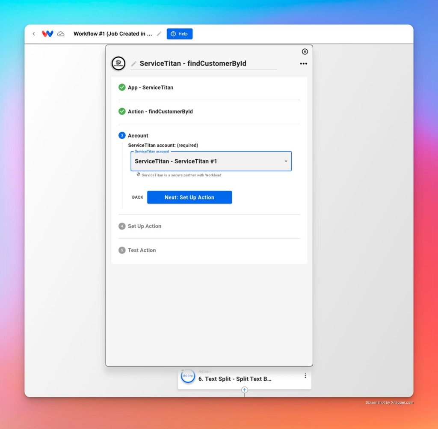Screen dimensions: 438x429
Task: Click the step 4 number badge
Action: (x=122, y=226)
